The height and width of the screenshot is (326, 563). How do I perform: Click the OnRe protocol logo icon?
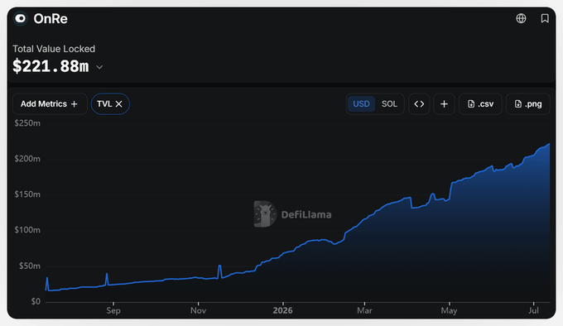coord(21,18)
